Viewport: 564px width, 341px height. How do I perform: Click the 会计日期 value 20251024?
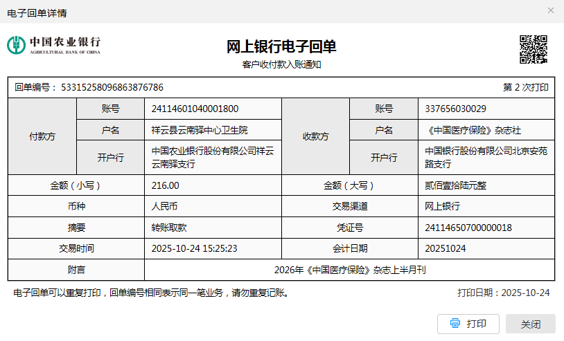click(x=446, y=248)
